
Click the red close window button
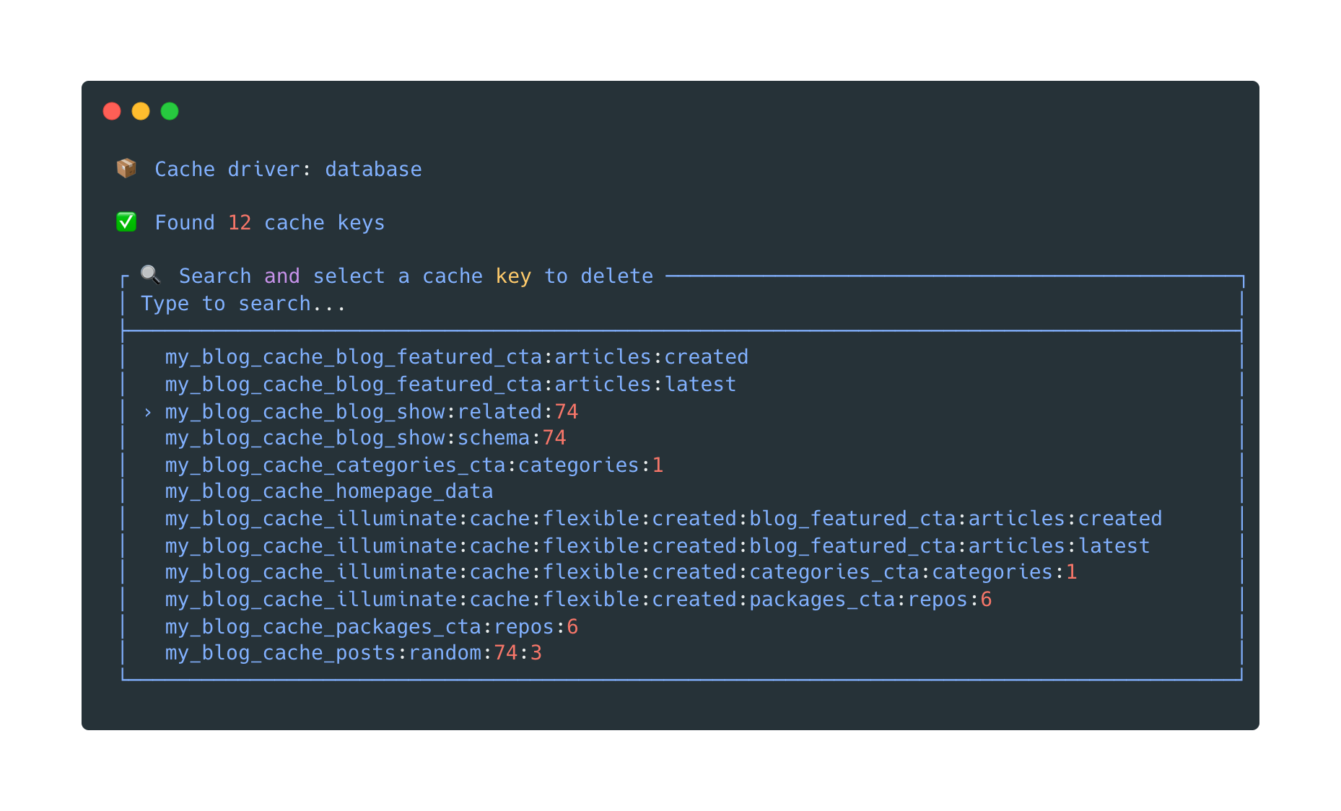click(112, 111)
